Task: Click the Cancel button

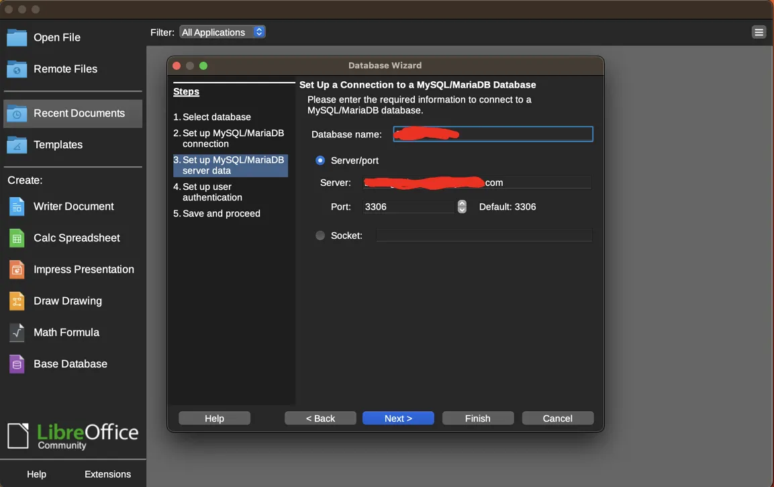Action: click(x=558, y=419)
